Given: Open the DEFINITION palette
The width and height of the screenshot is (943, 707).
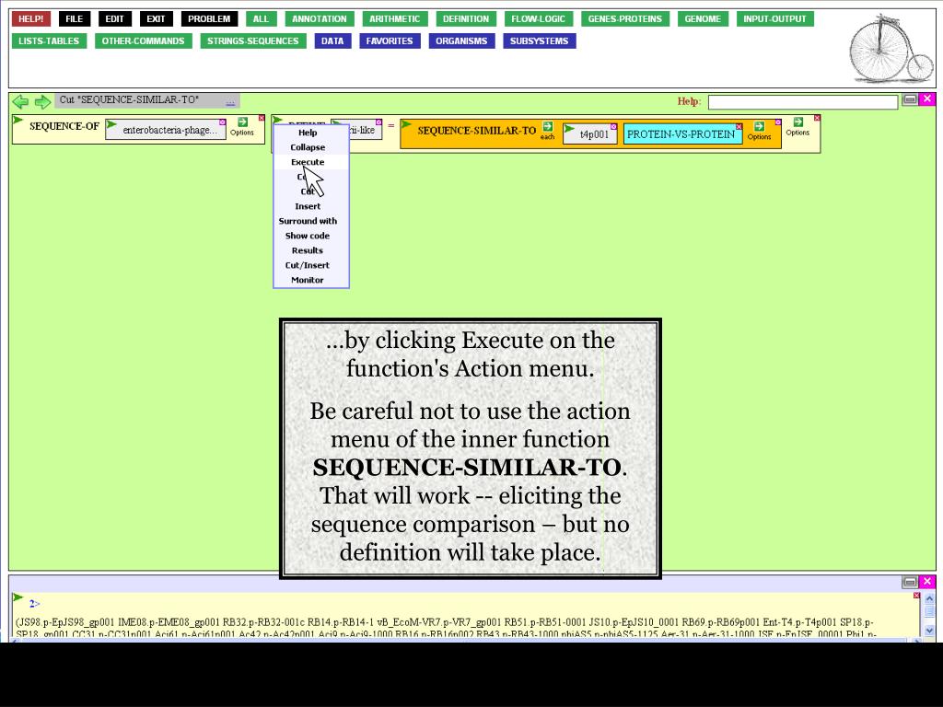Looking at the screenshot, I should coord(466,18).
